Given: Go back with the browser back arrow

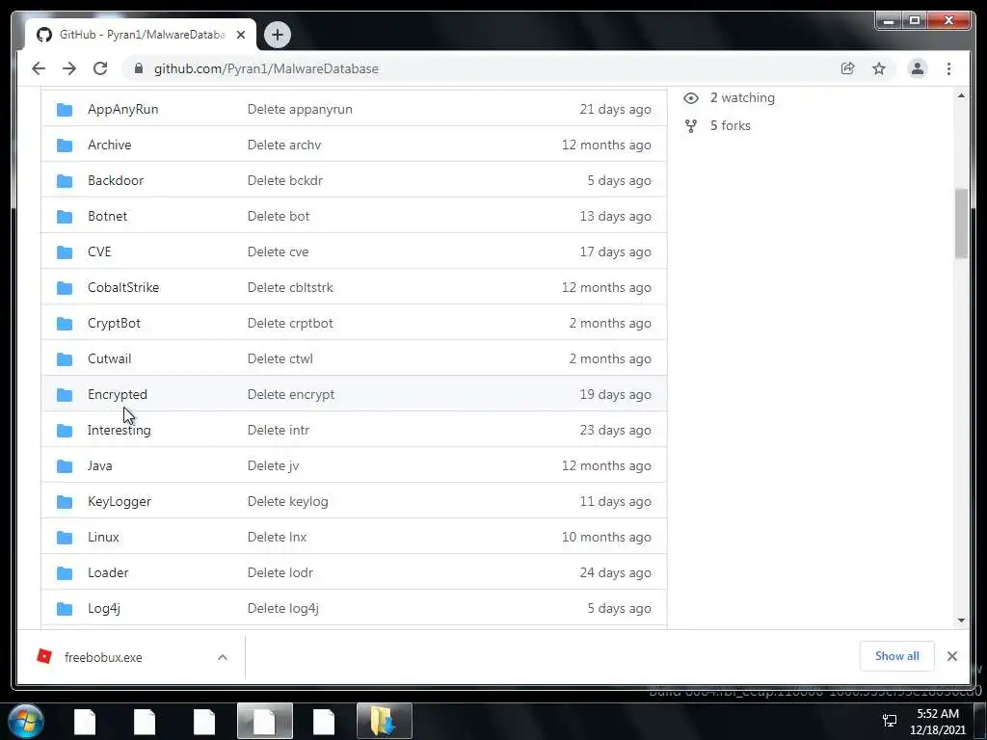Looking at the screenshot, I should tap(39, 68).
